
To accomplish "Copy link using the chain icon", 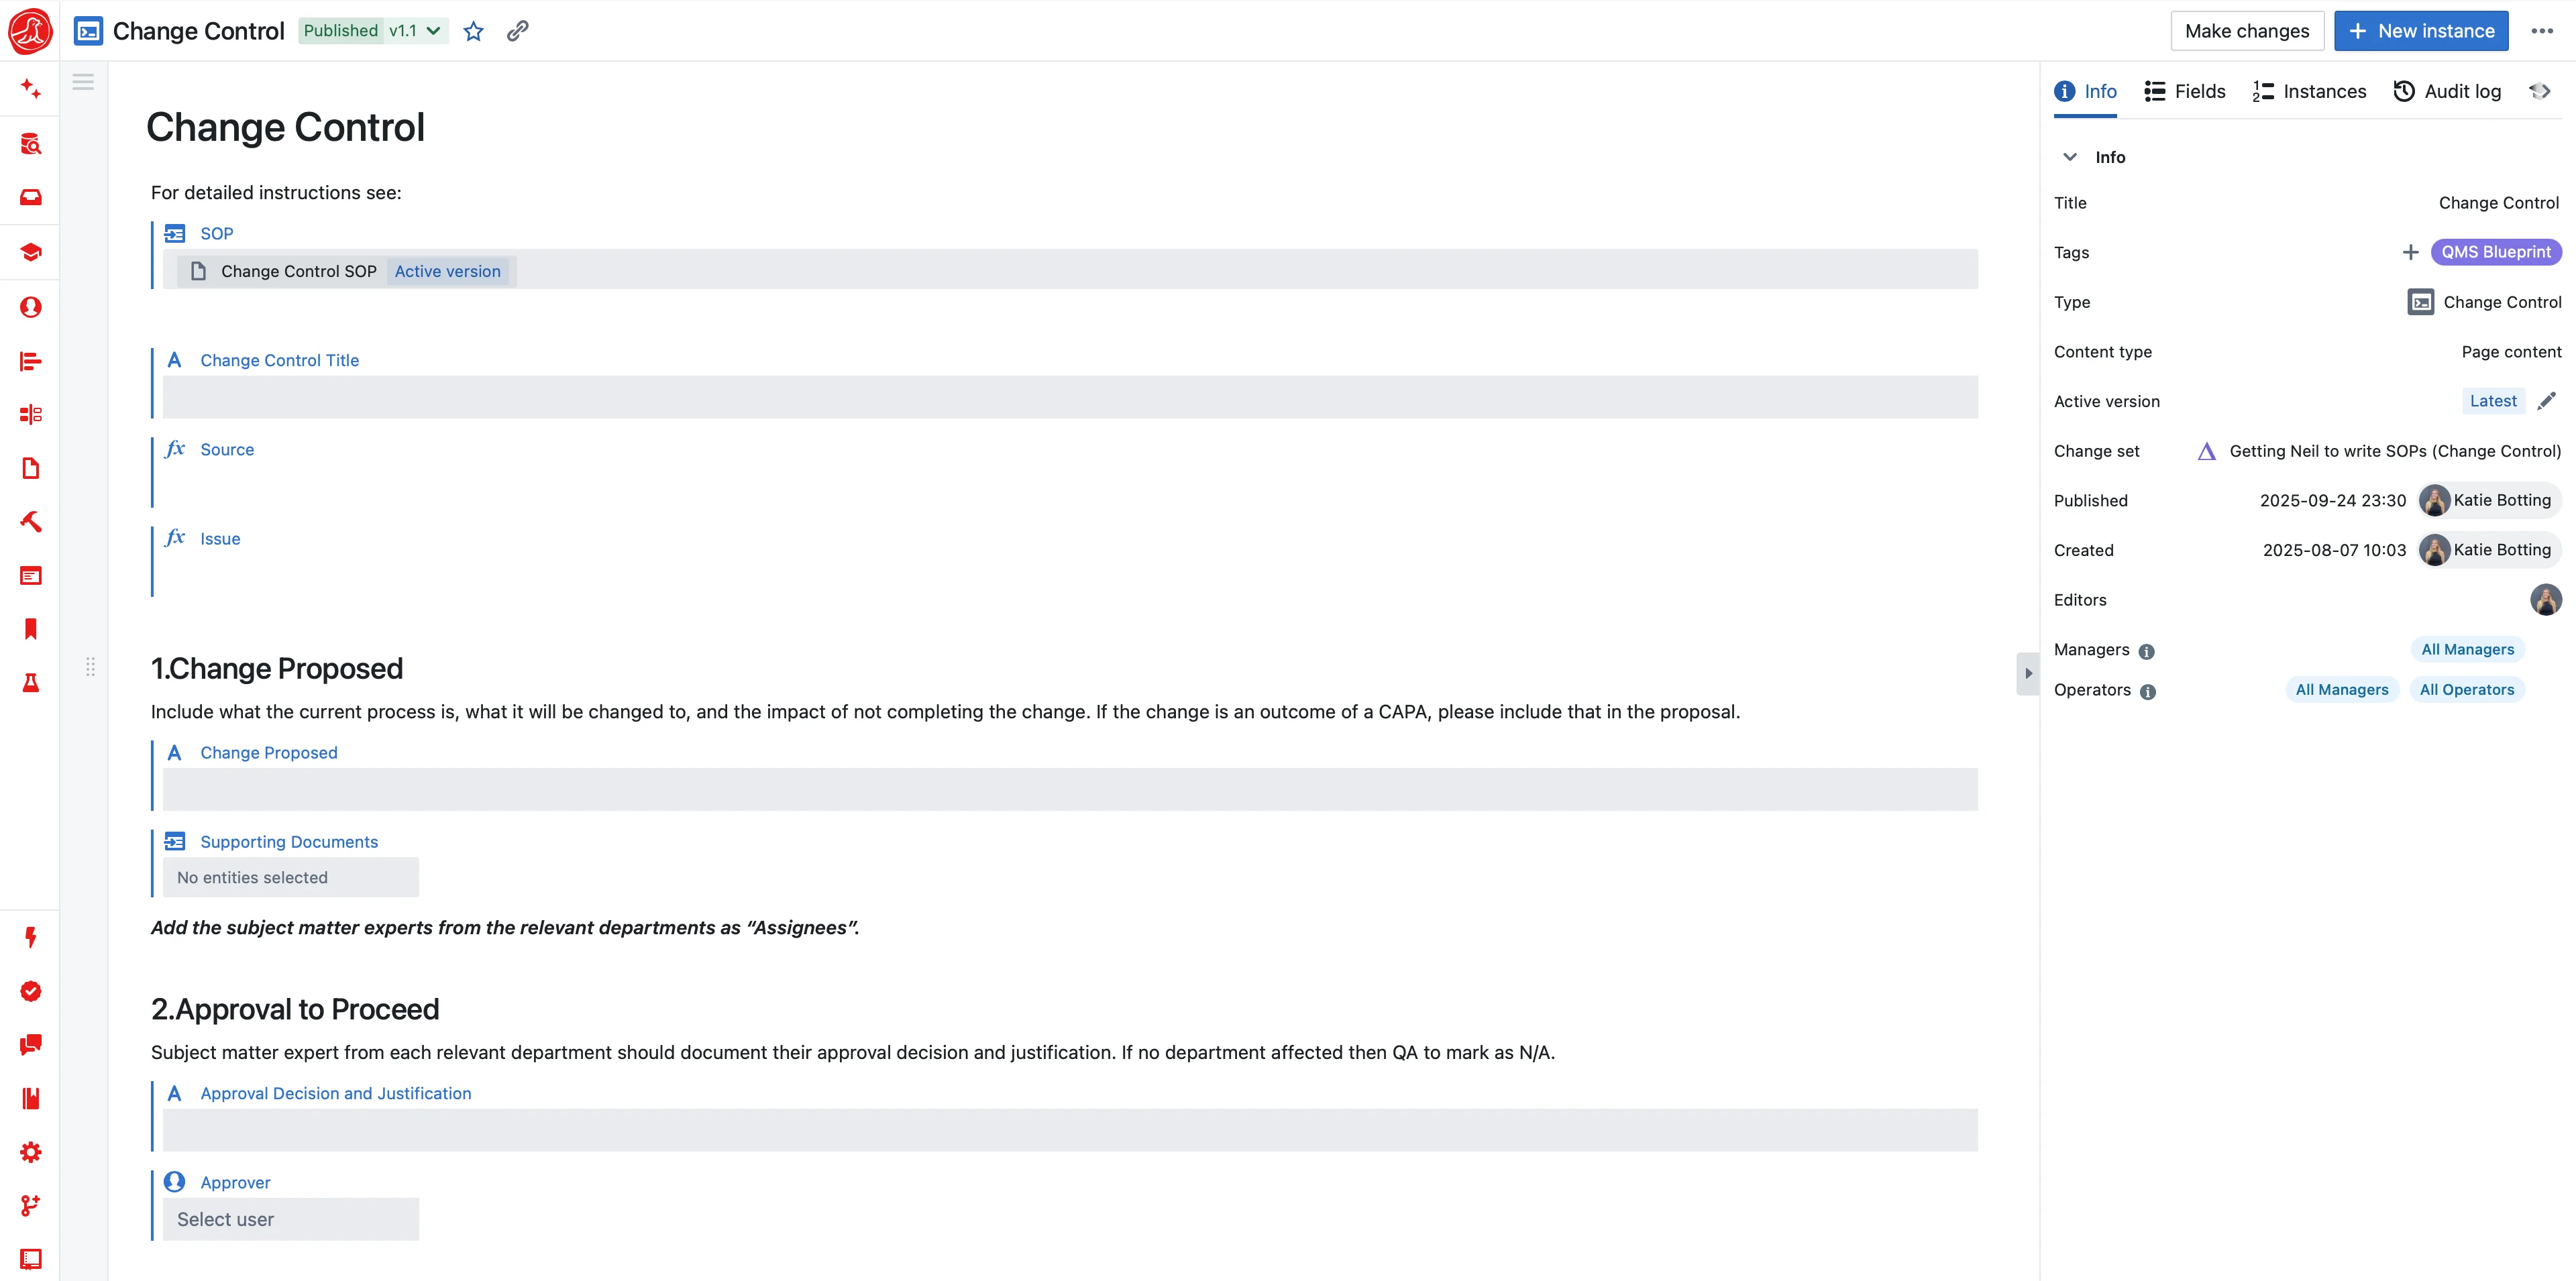I will tap(517, 31).
